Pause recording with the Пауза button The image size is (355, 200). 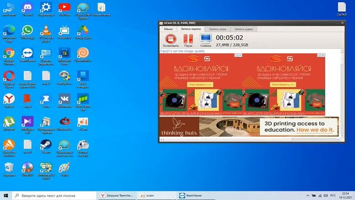pos(188,41)
